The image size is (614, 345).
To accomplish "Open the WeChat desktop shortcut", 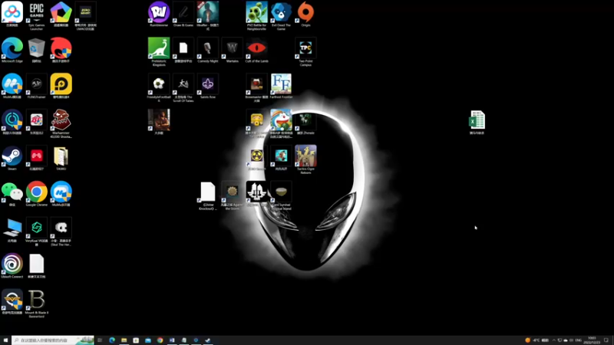I will (12, 194).
